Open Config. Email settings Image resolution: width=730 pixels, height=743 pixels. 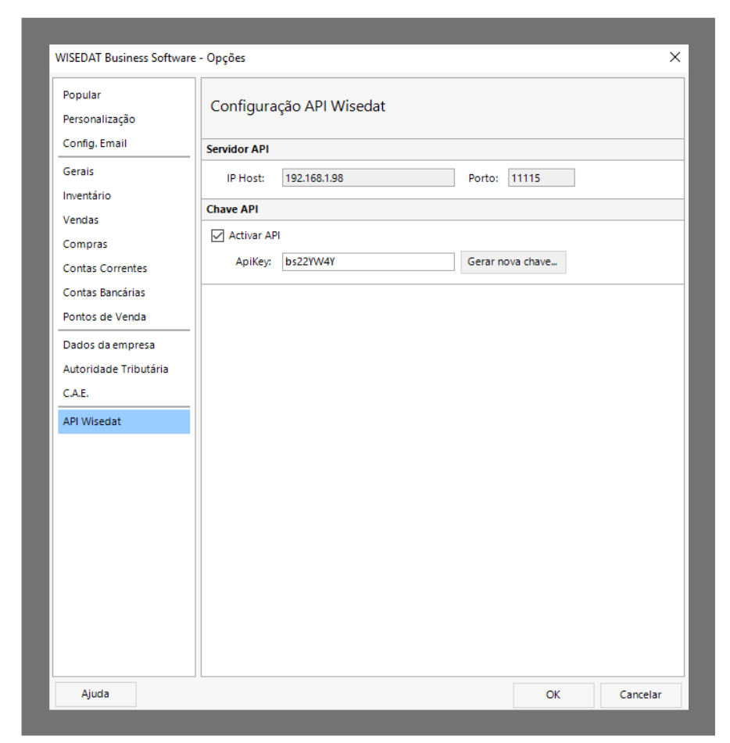click(95, 144)
